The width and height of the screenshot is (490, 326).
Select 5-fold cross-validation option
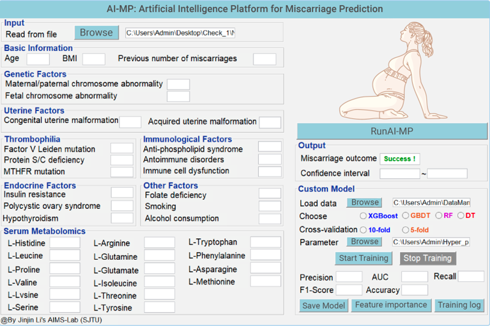[x=406, y=230]
